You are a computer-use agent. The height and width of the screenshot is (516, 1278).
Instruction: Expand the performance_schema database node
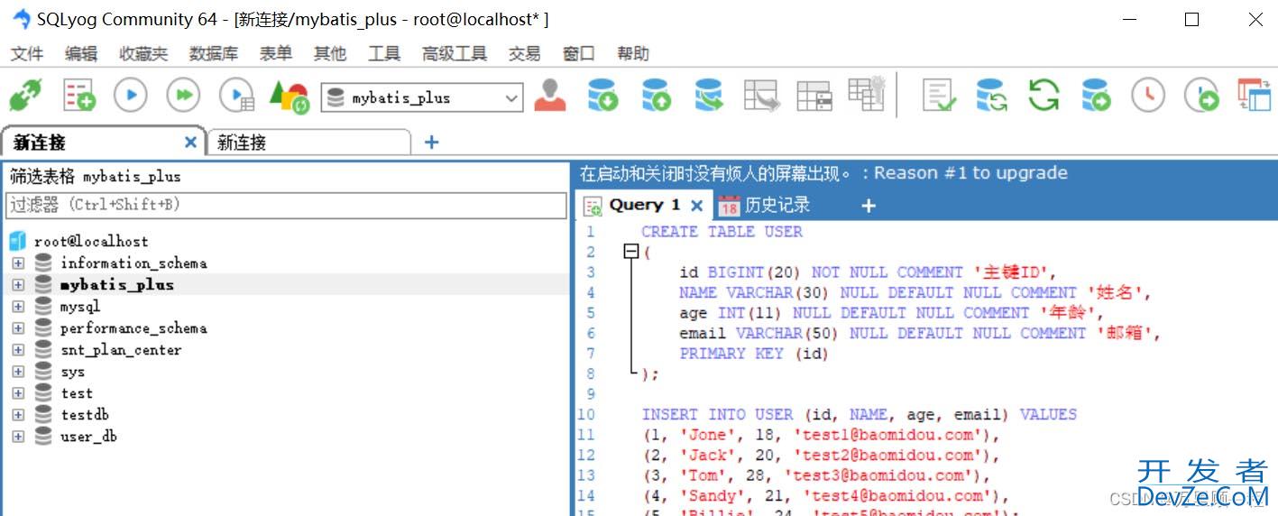(18, 328)
